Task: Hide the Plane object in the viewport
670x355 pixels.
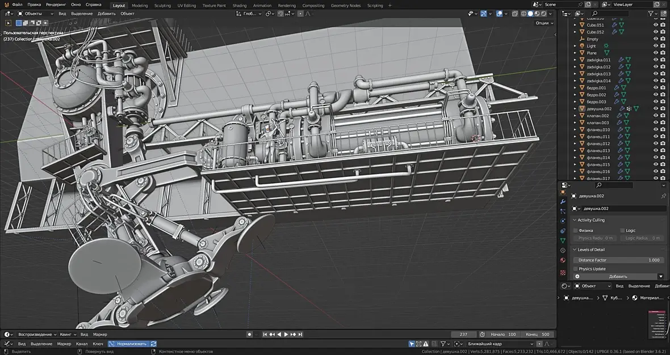Action: pyautogui.click(x=656, y=53)
